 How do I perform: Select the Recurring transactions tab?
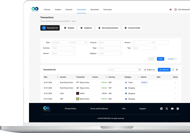[108, 28]
